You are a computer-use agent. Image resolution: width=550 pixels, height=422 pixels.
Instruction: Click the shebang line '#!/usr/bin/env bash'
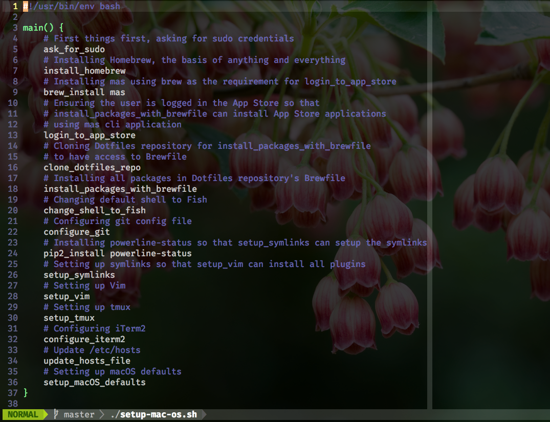tap(72, 6)
